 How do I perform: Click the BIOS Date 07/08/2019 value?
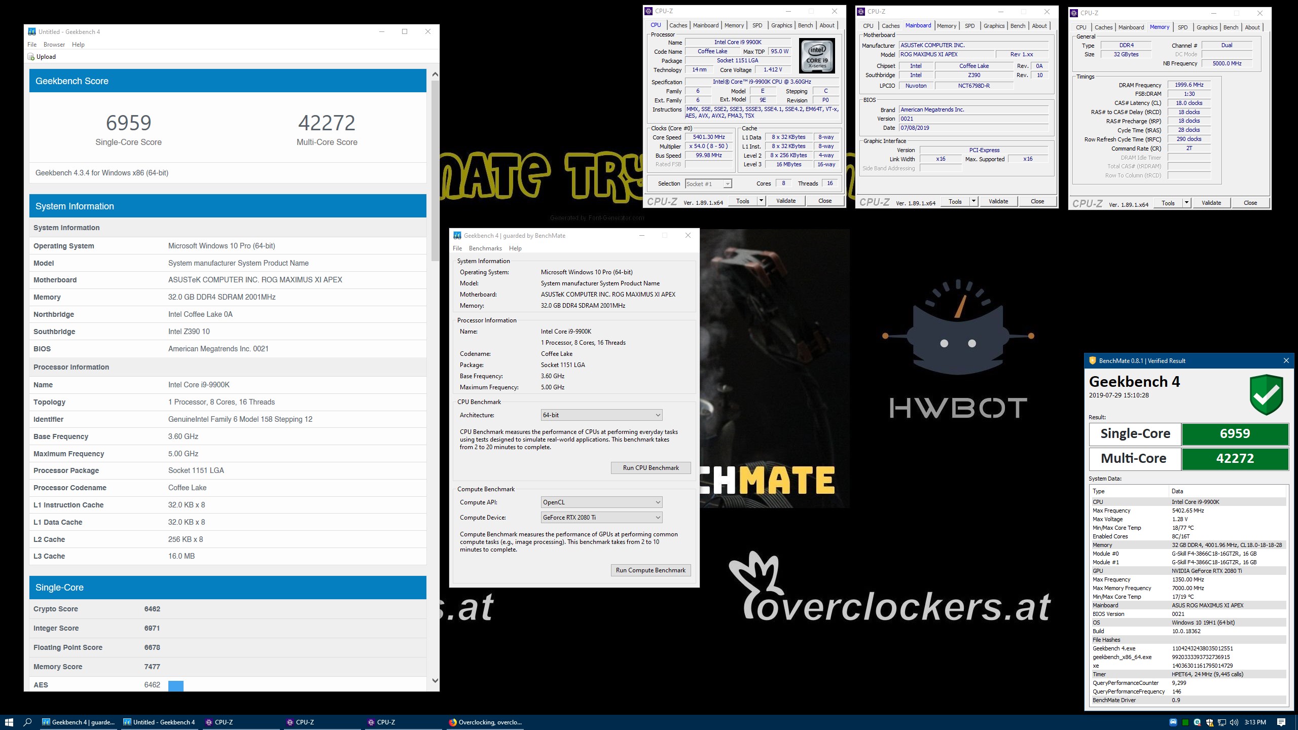973,128
